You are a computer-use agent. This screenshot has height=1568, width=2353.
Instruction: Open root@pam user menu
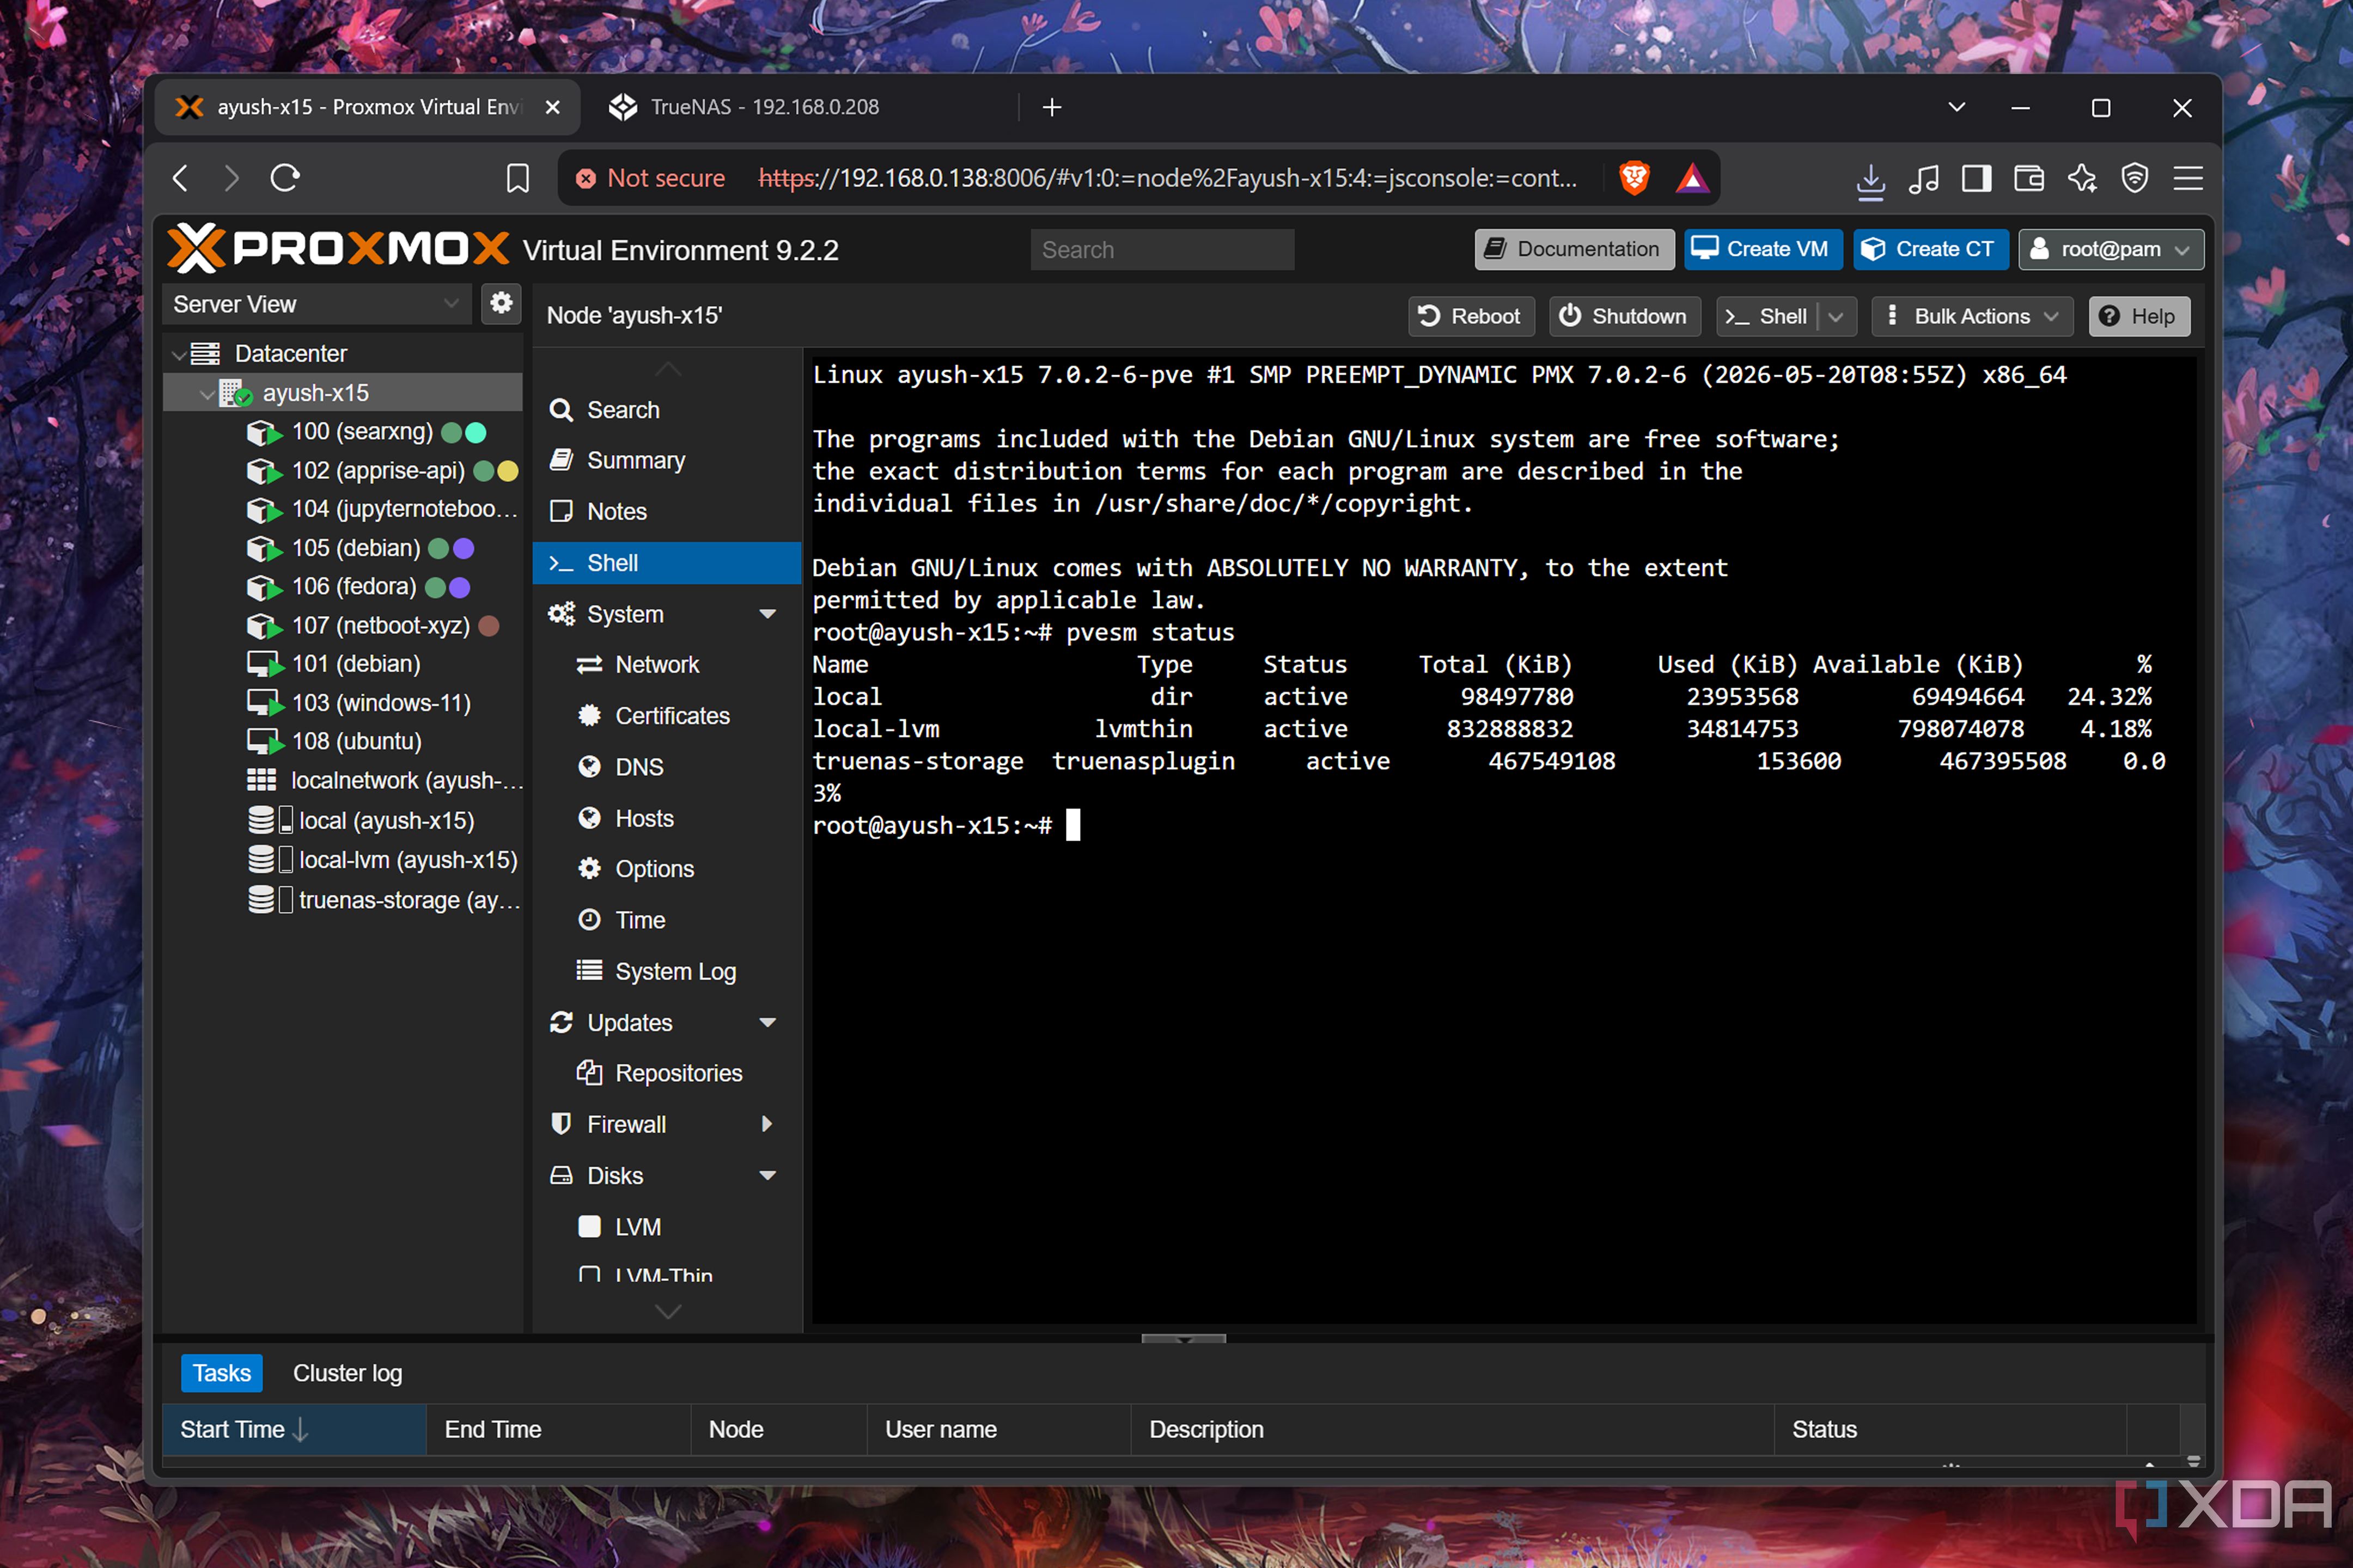[2111, 249]
